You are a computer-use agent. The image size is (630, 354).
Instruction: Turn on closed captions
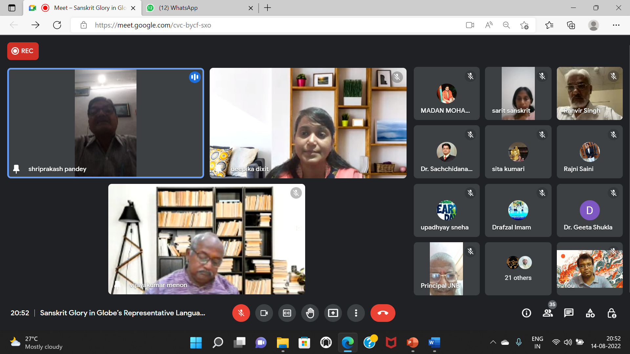click(x=287, y=313)
